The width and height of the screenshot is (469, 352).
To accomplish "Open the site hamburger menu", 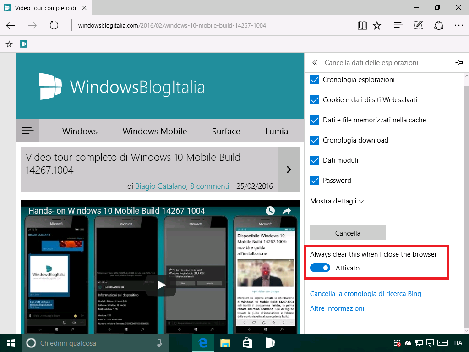I will click(28, 131).
